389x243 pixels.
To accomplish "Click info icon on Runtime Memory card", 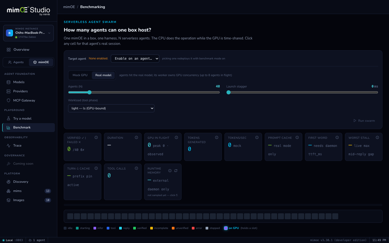I will (170, 171).
